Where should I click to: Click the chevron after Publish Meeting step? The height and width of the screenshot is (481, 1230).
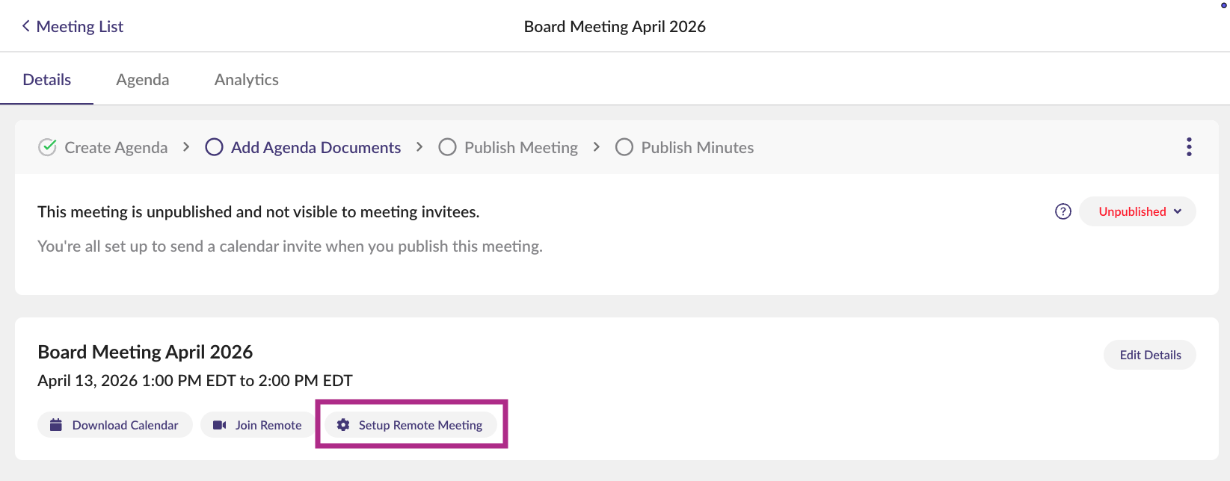[x=596, y=147]
